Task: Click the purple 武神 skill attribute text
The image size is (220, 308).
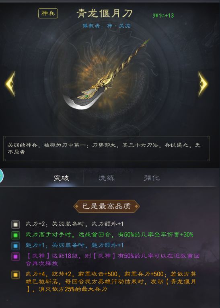Action: coord(112,259)
